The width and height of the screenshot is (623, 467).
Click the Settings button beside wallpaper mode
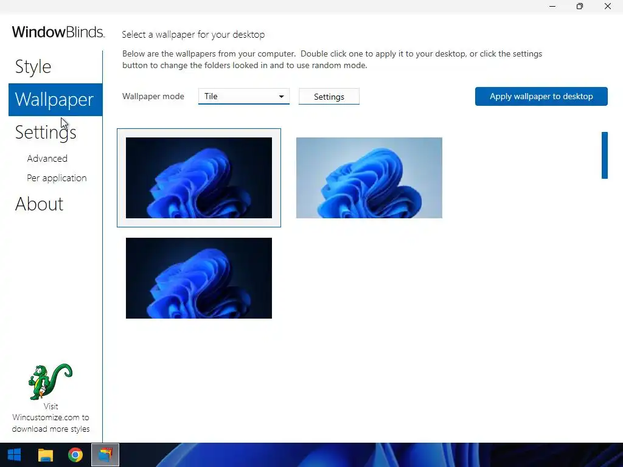pyautogui.click(x=329, y=97)
